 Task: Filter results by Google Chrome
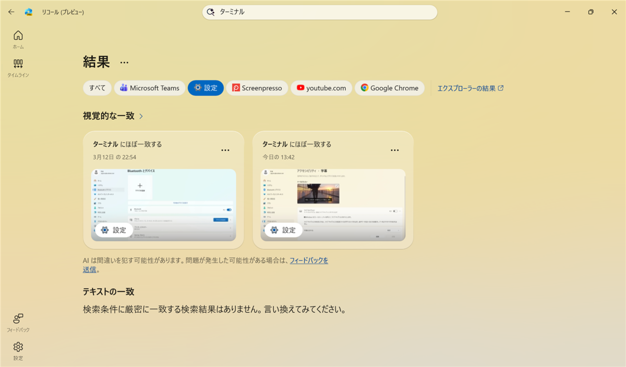389,88
